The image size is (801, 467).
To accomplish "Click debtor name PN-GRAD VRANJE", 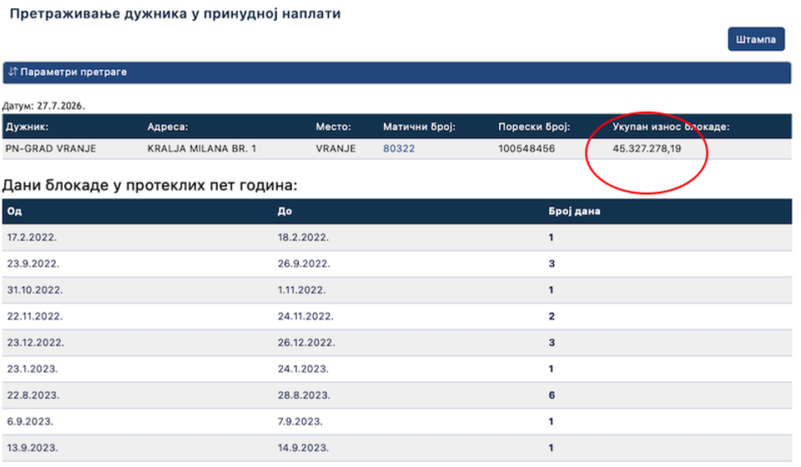I will (51, 148).
